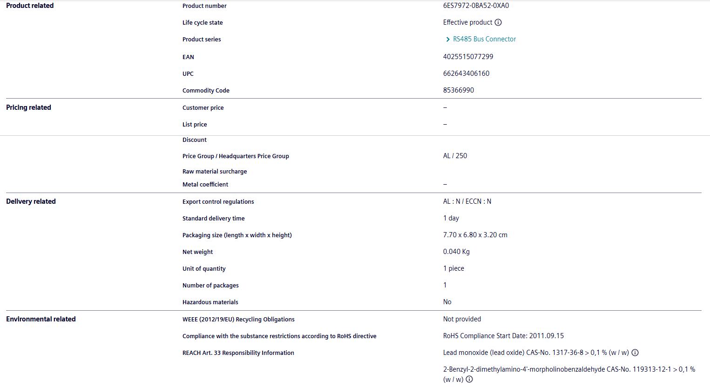The height and width of the screenshot is (387, 710).
Task: Click info icon after the 2-Benzyl substance entry
Action: tap(469, 379)
